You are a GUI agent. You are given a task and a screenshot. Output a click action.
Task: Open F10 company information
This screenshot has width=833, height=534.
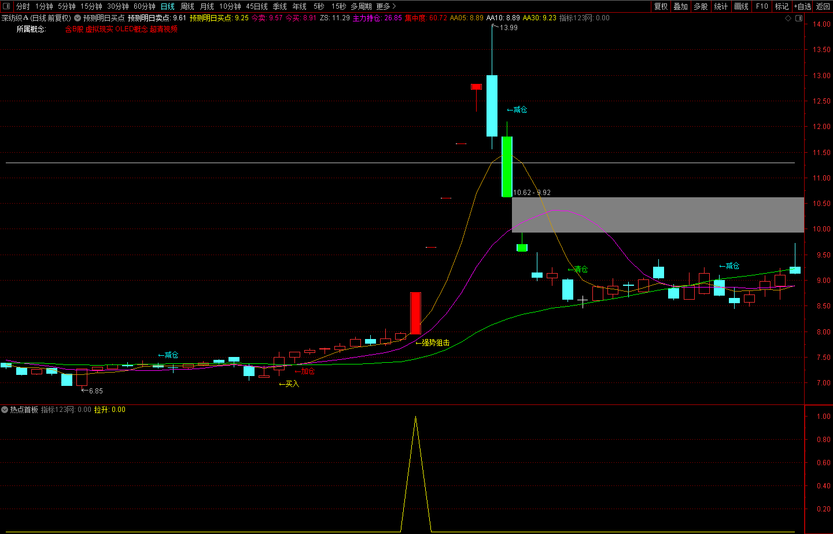[x=762, y=6]
